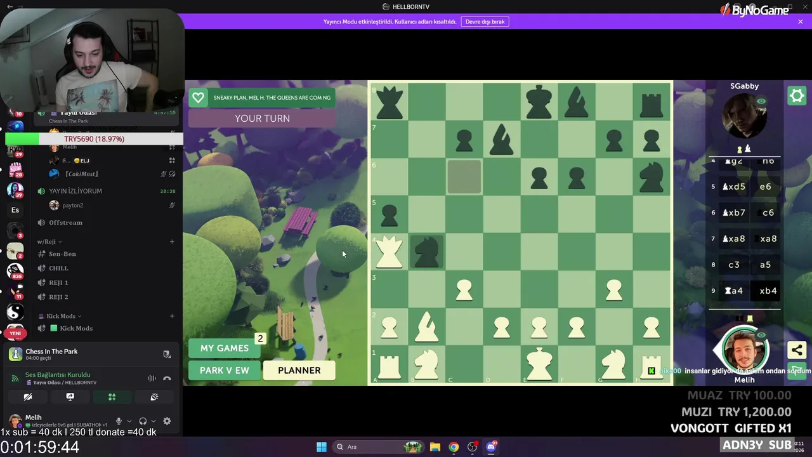Viewport: 812px width, 457px height.
Task: Expand microphone input options arrow
Action: coord(129,421)
